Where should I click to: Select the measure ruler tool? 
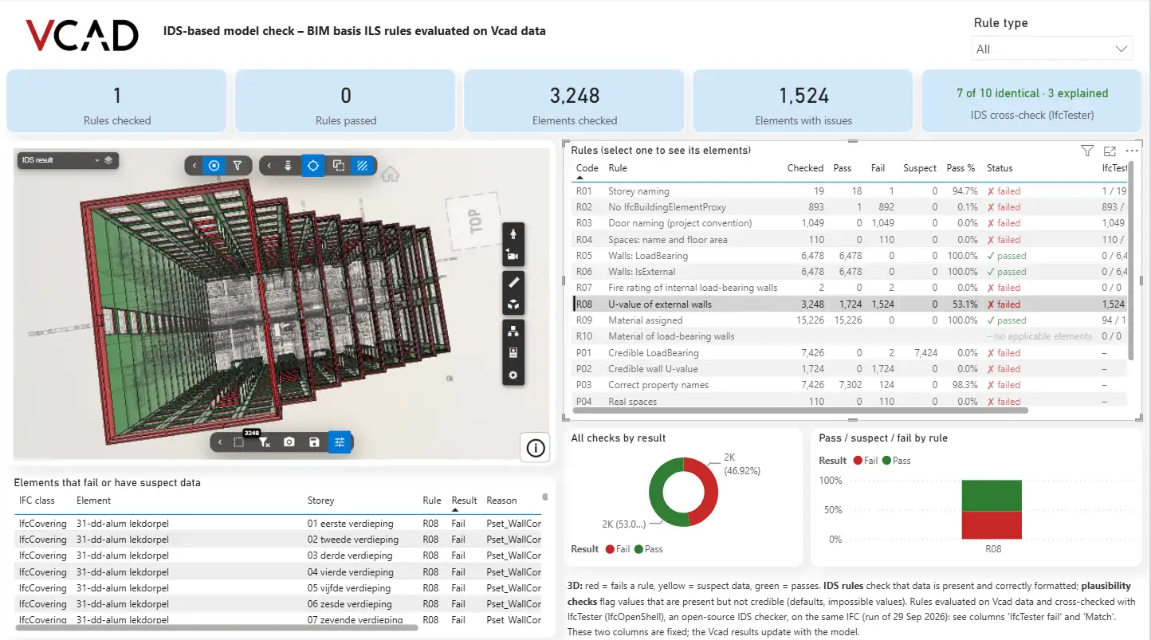click(x=513, y=282)
